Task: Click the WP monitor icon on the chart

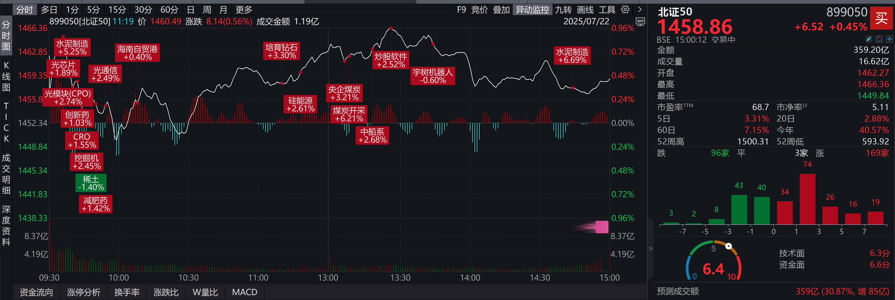Action: click(x=640, y=22)
